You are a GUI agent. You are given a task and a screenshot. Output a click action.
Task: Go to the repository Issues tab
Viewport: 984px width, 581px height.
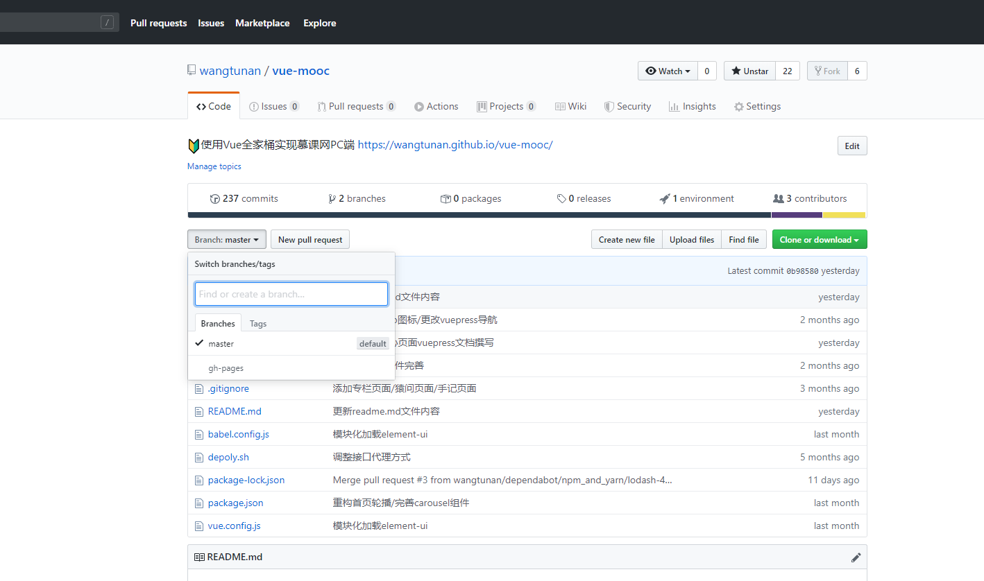pyautogui.click(x=274, y=106)
